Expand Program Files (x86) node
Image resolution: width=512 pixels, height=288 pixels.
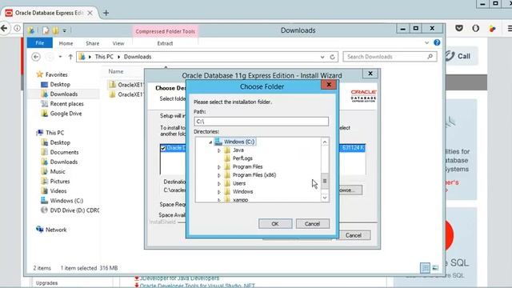pos(218,175)
